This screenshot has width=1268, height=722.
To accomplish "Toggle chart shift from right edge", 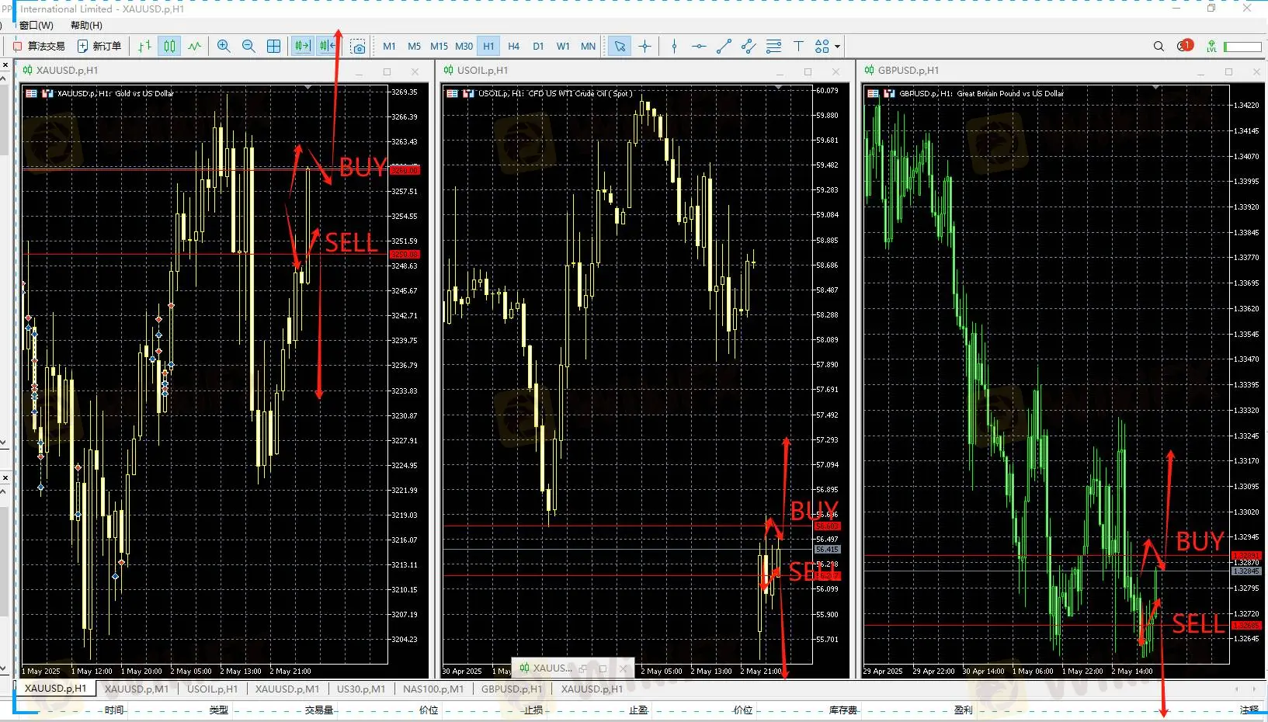I will pyautogui.click(x=327, y=47).
